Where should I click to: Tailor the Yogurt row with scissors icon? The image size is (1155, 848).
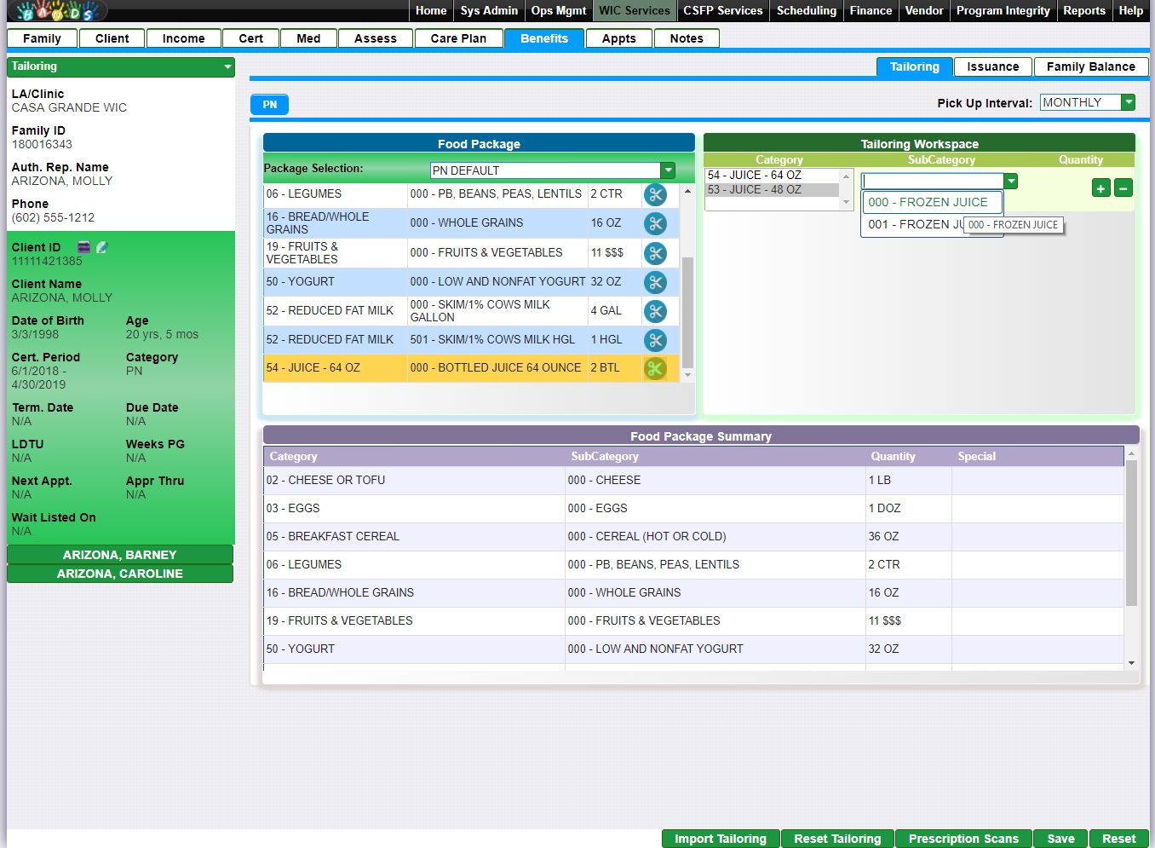654,282
